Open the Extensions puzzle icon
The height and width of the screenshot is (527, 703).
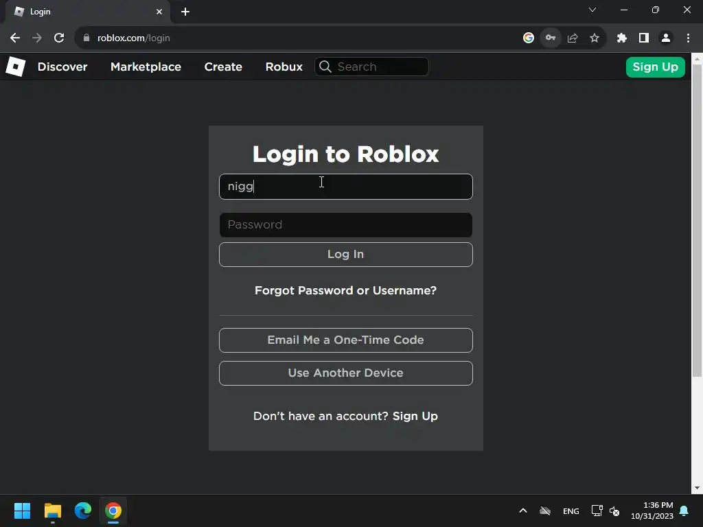point(622,38)
